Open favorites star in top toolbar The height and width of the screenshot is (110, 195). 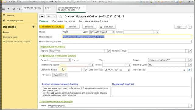click(x=9, y=9)
